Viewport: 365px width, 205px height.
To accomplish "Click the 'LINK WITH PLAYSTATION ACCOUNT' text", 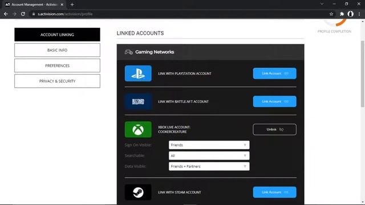I will coord(185,73).
